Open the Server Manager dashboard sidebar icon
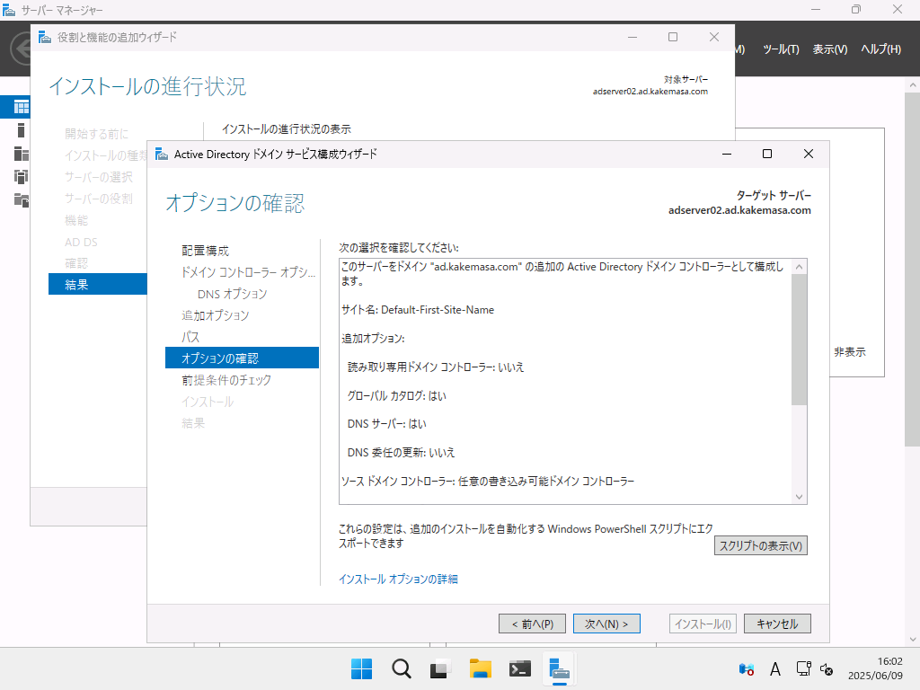Image resolution: width=920 pixels, height=690 pixels. [22, 107]
